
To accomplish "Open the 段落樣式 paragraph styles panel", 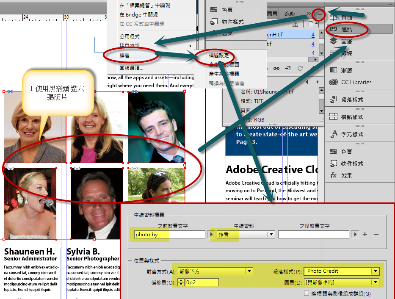I will coord(352,100).
